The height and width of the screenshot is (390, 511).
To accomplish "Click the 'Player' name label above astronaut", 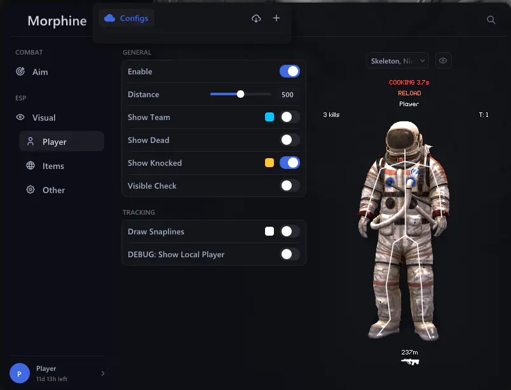I will tap(409, 104).
